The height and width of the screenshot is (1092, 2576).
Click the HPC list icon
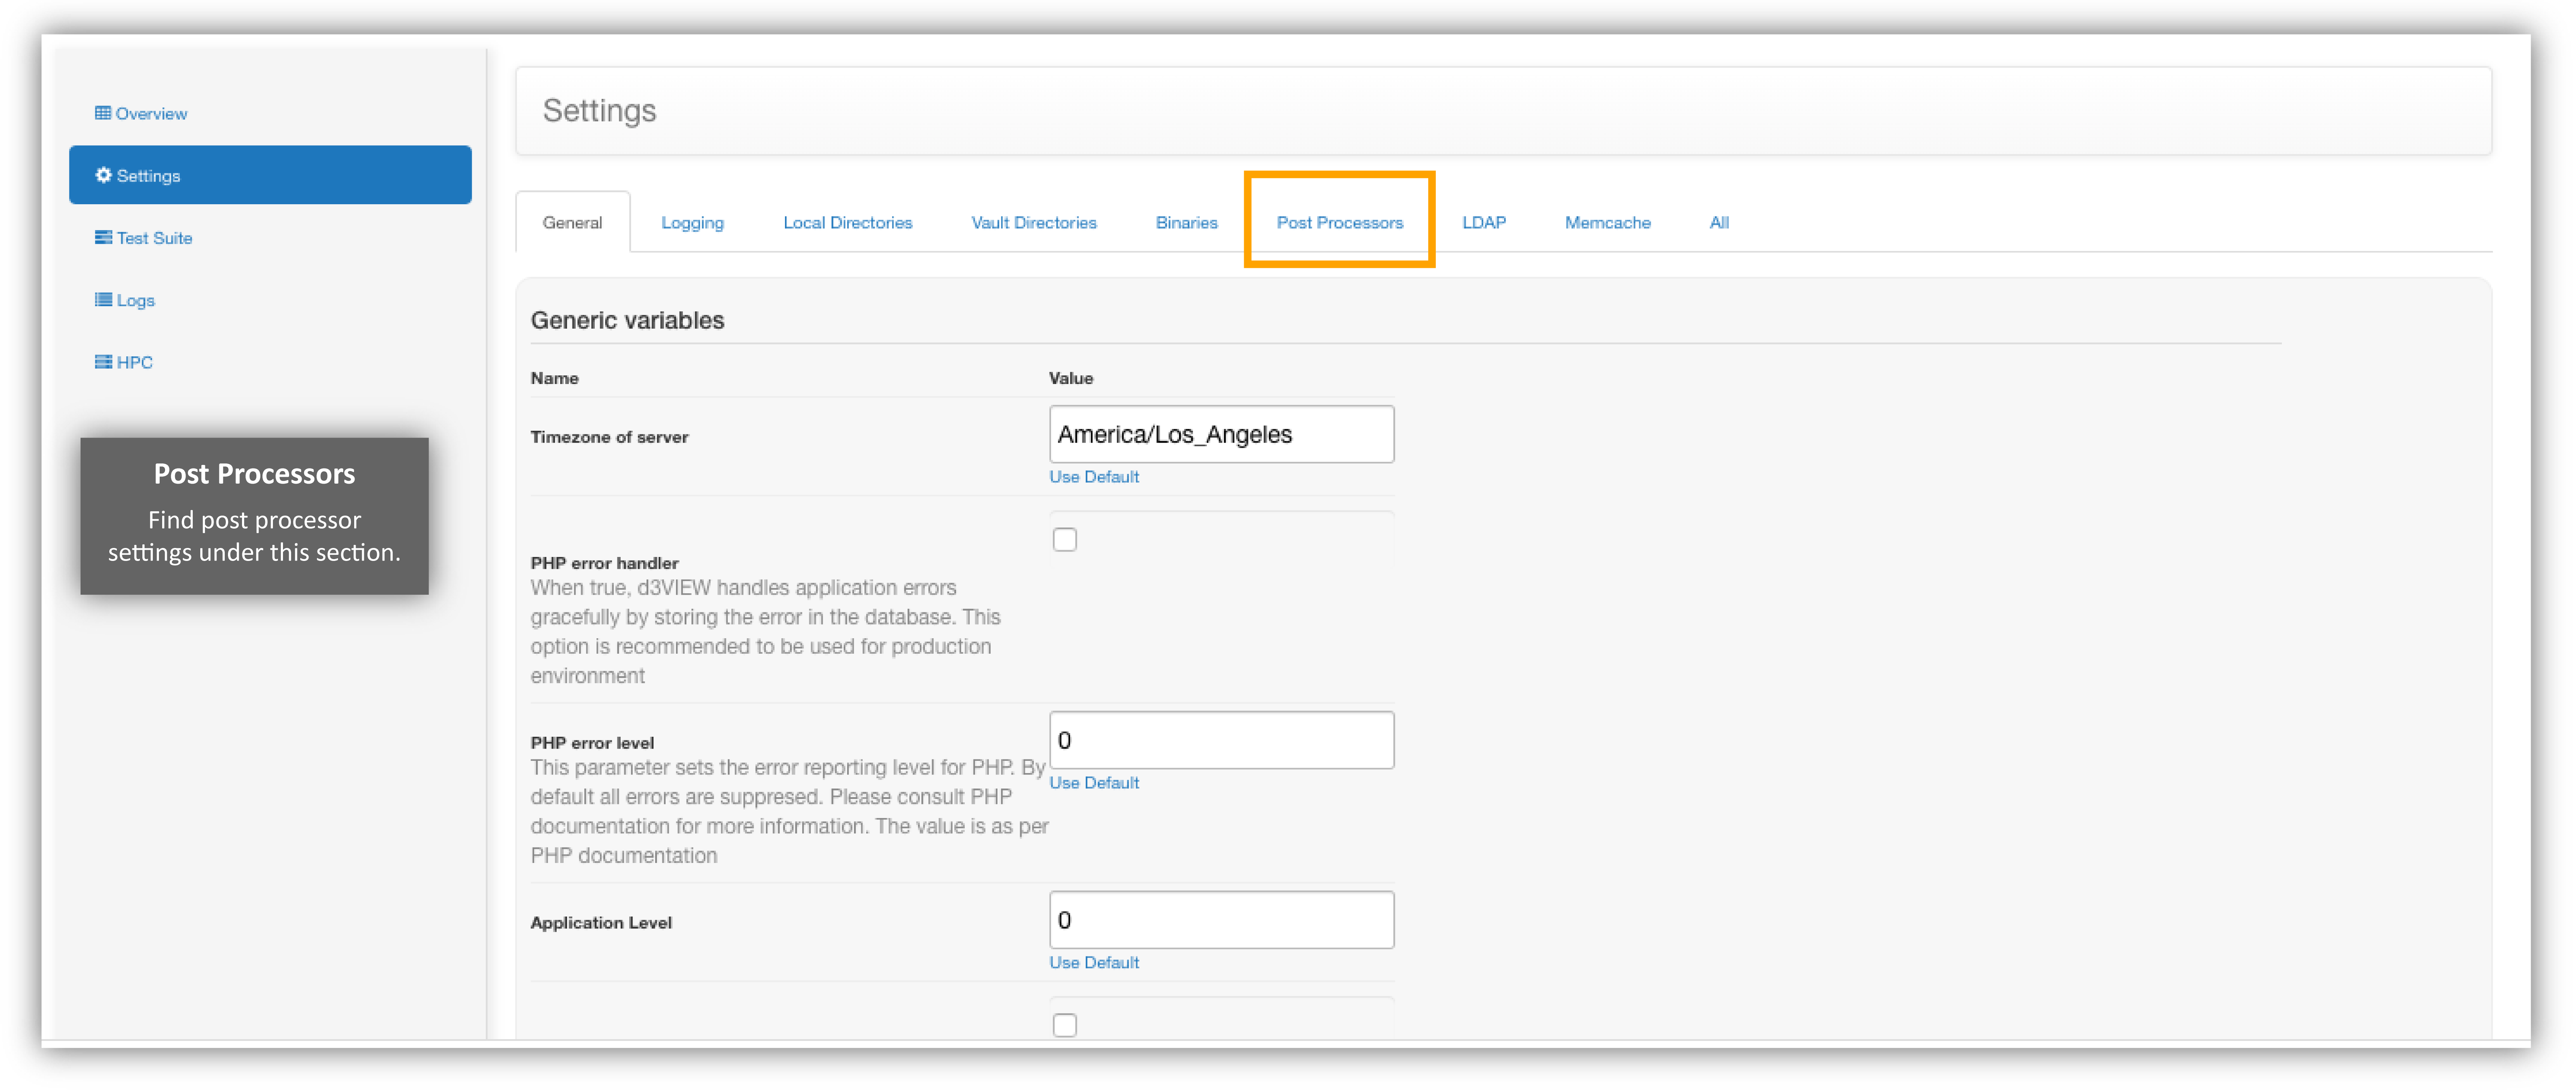point(103,362)
